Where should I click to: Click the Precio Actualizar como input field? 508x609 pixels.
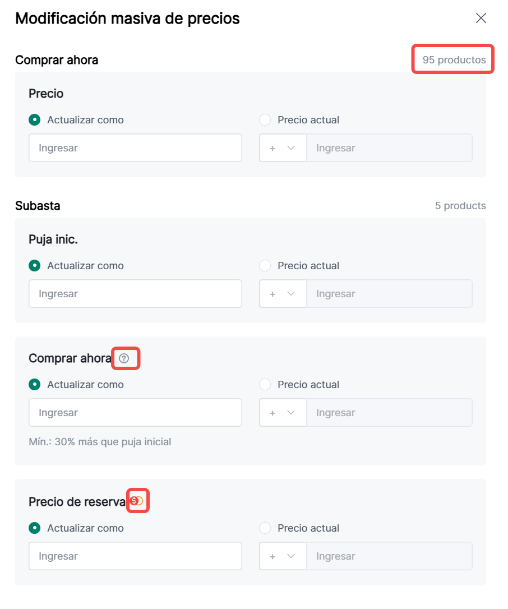(x=135, y=148)
